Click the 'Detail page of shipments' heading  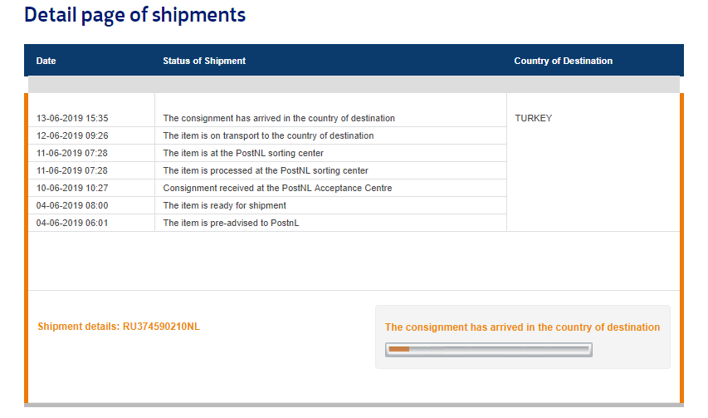click(134, 15)
